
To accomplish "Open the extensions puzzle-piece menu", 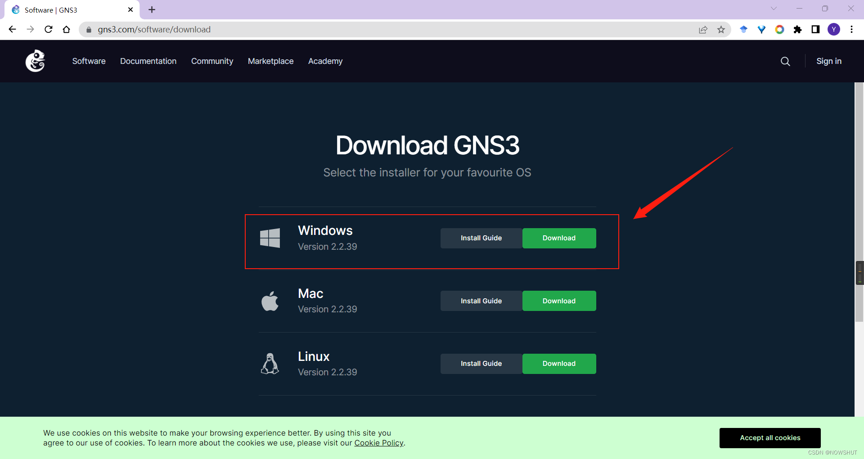I will (797, 29).
